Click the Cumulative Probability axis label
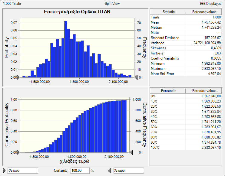 tap(7, 125)
